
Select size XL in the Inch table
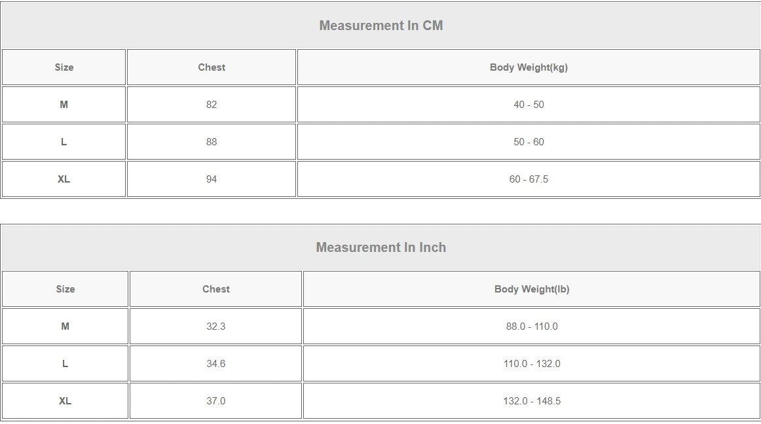click(65, 401)
